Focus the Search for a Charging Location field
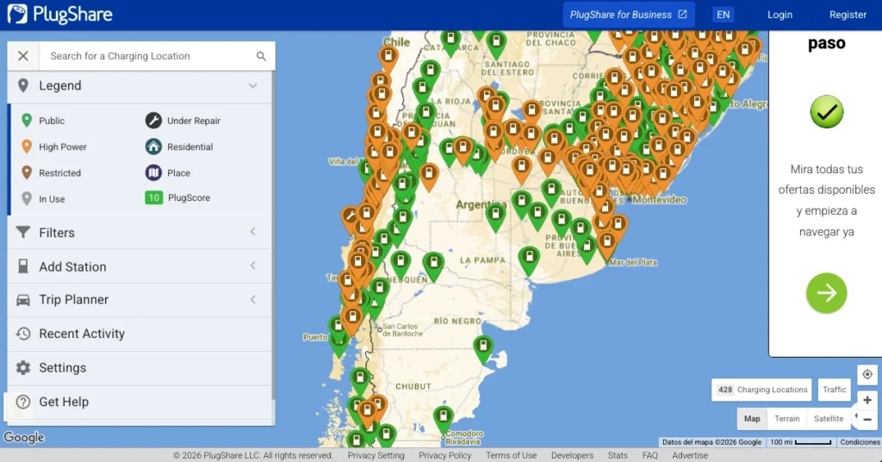 [x=146, y=56]
